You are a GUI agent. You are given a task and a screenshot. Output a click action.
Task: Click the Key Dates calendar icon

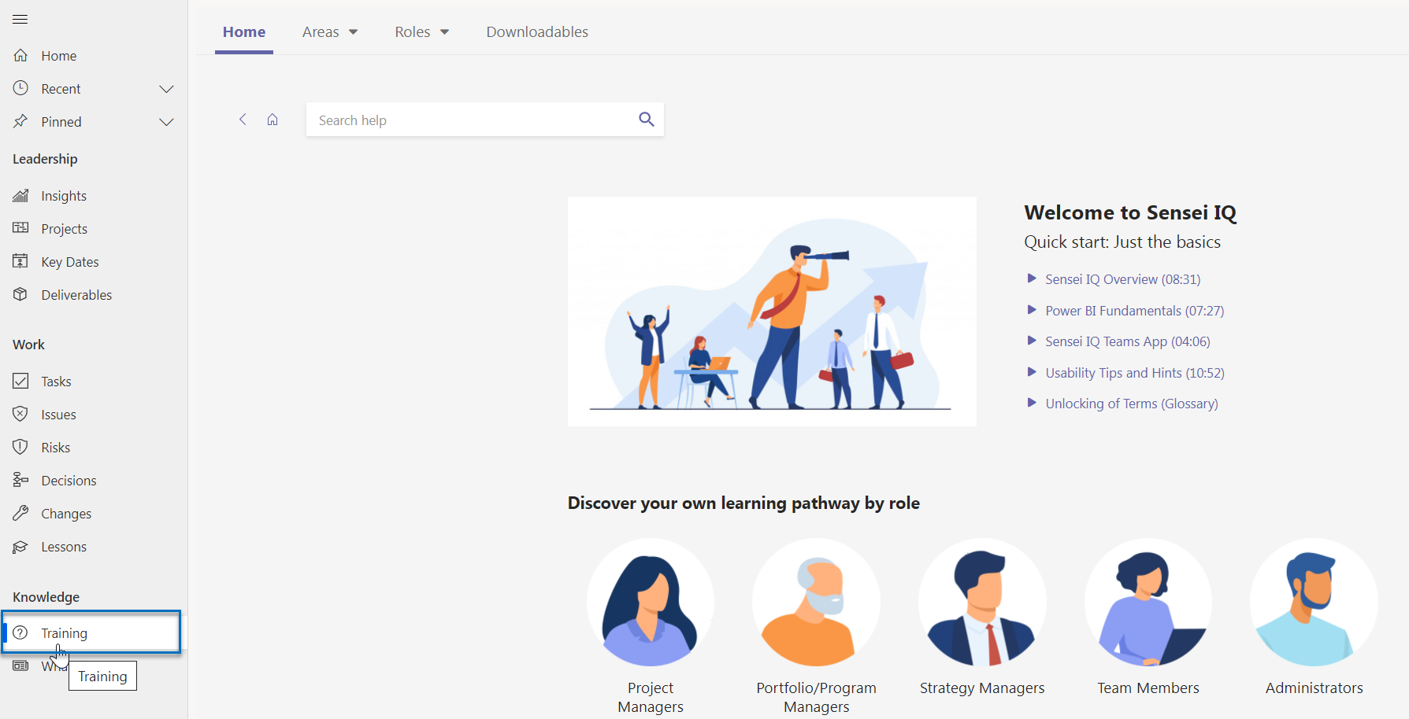coord(20,261)
